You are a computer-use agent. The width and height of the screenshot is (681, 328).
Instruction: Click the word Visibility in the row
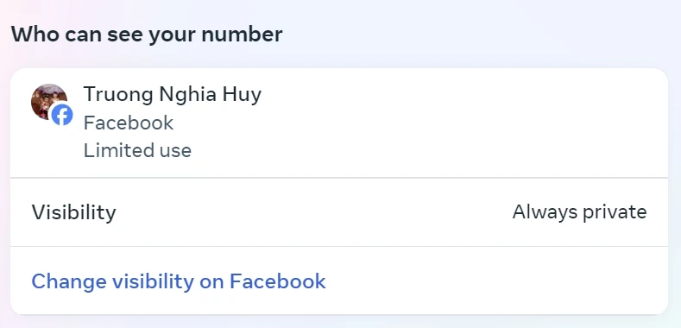click(74, 212)
